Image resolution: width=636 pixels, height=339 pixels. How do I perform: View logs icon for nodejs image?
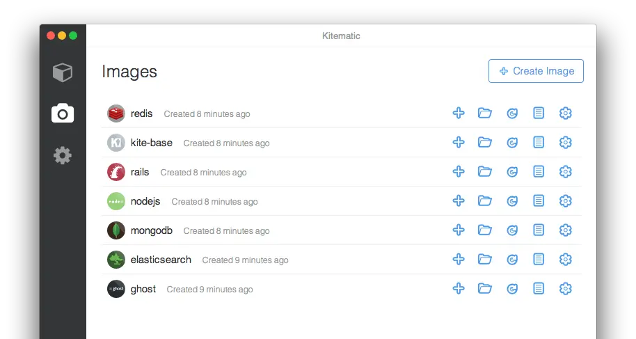coord(539,201)
